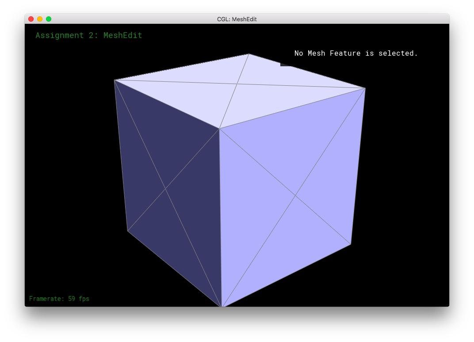Click the 'No Mesh Feature is selected.' message
This screenshot has height=342, width=474.
[x=356, y=53]
